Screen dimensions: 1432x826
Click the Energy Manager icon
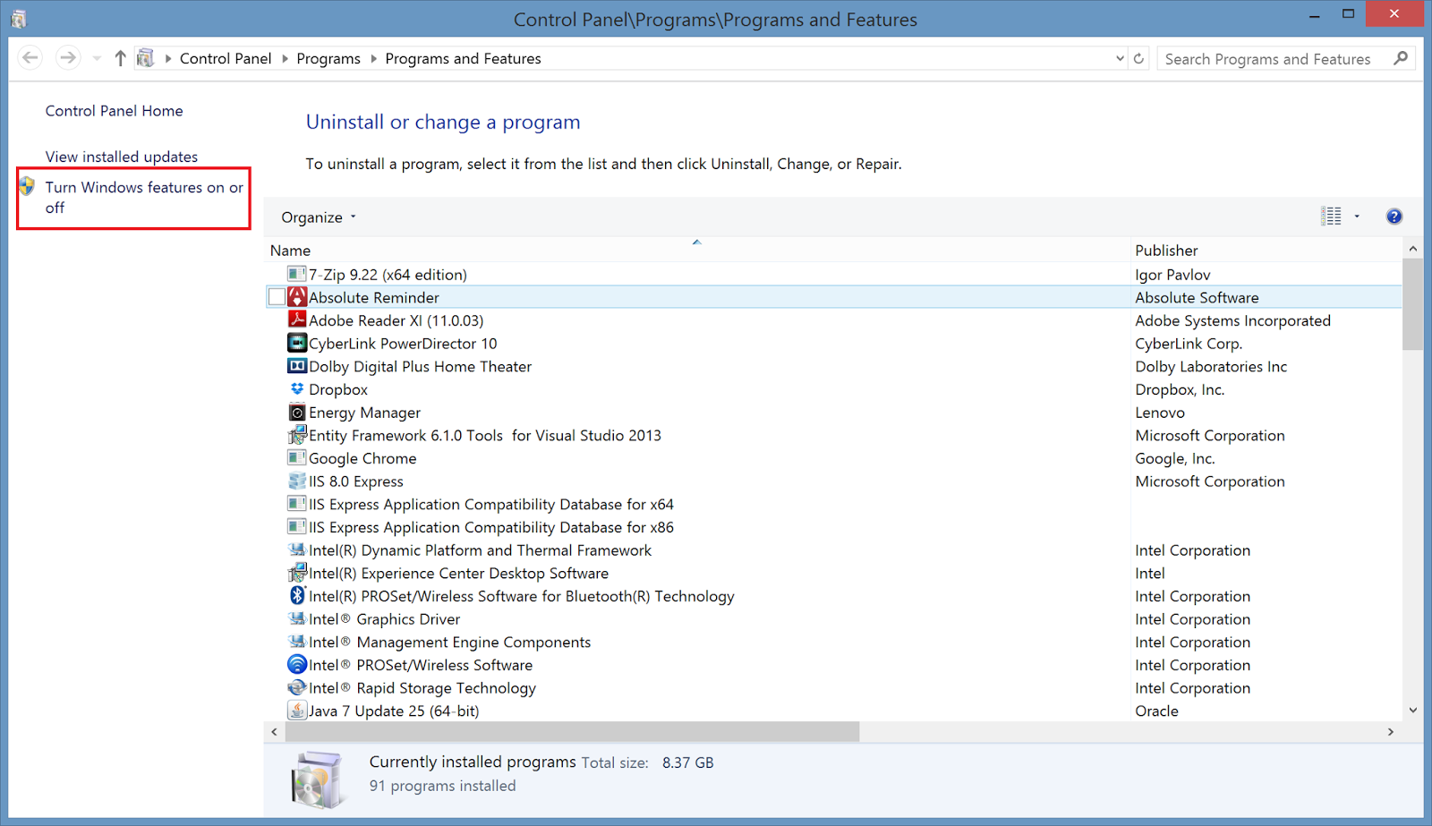pos(297,413)
